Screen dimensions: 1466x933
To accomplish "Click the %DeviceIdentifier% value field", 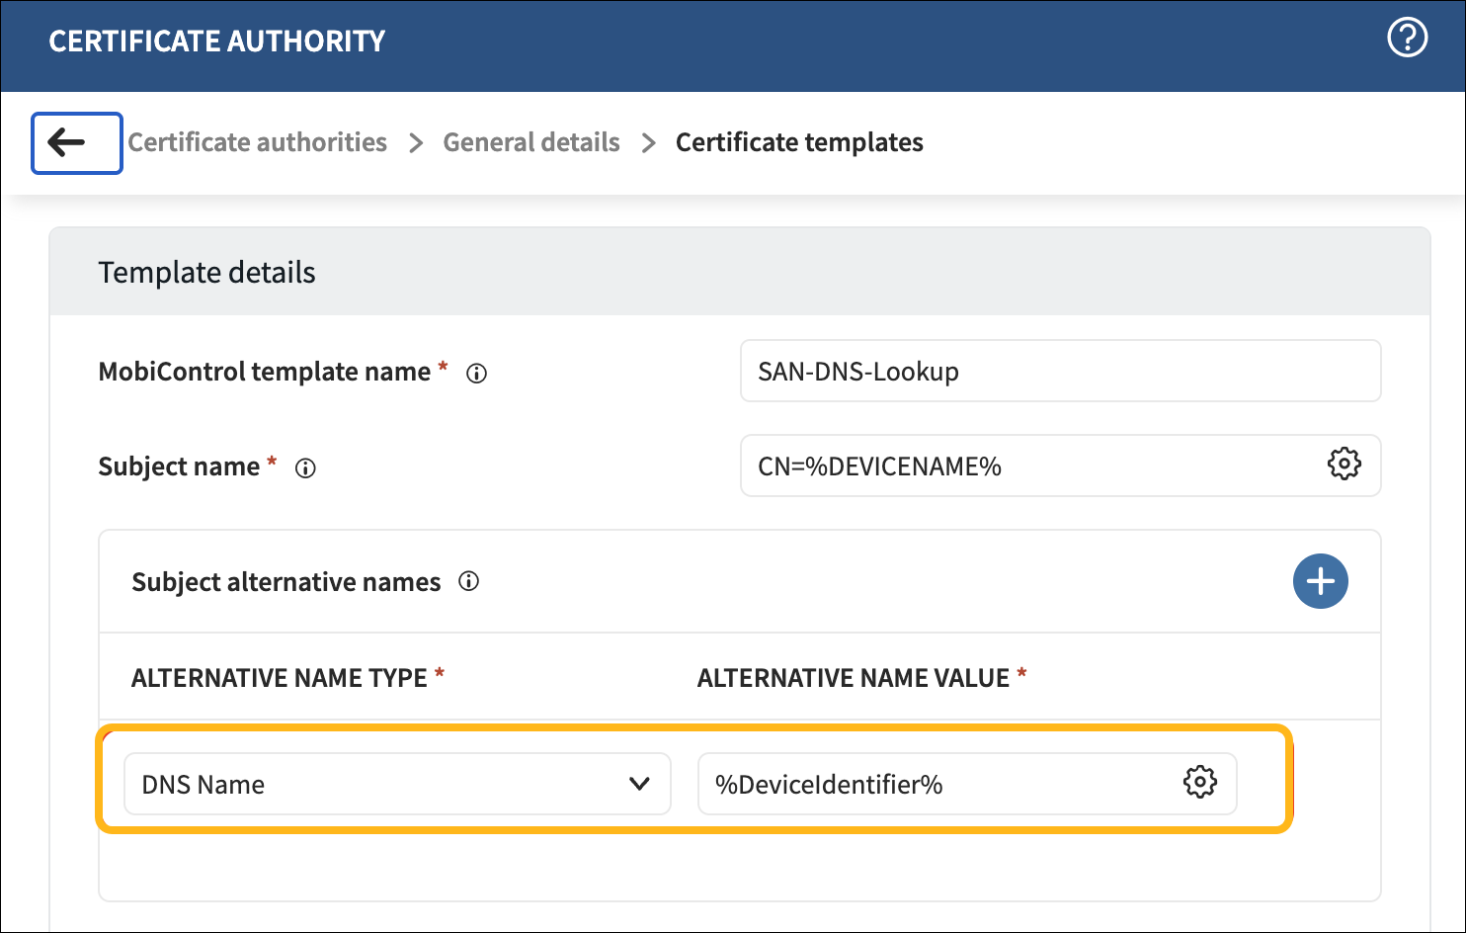I will tap(938, 785).
